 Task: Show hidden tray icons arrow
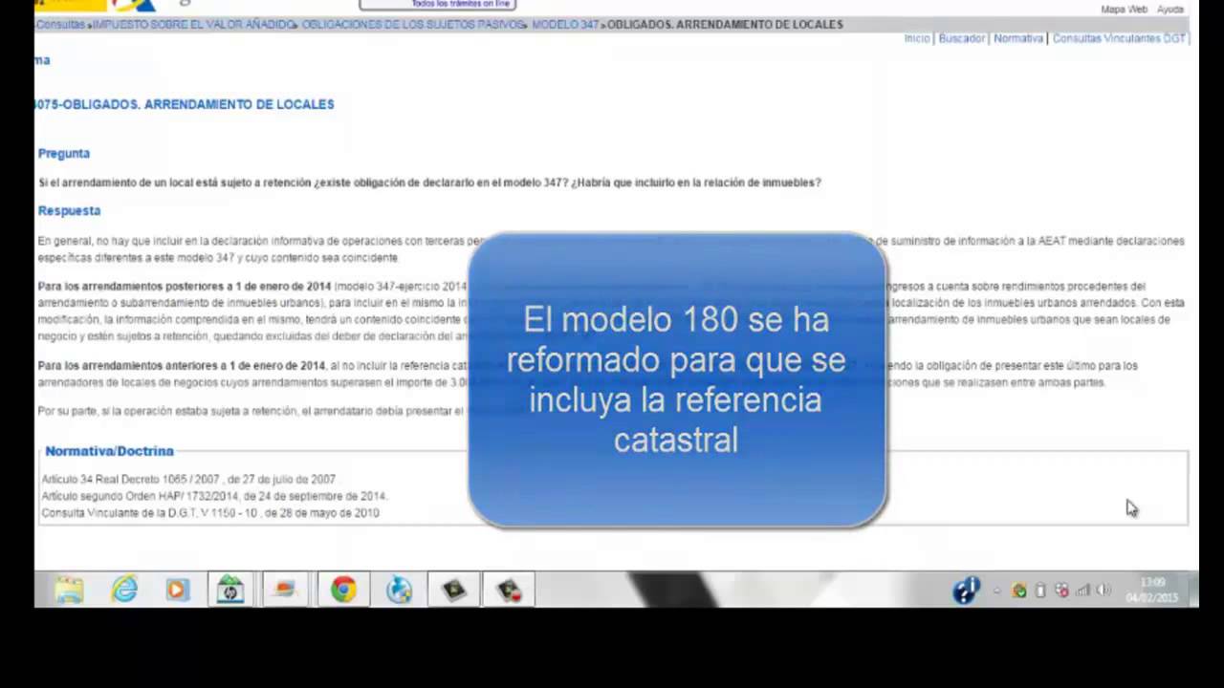coord(996,591)
